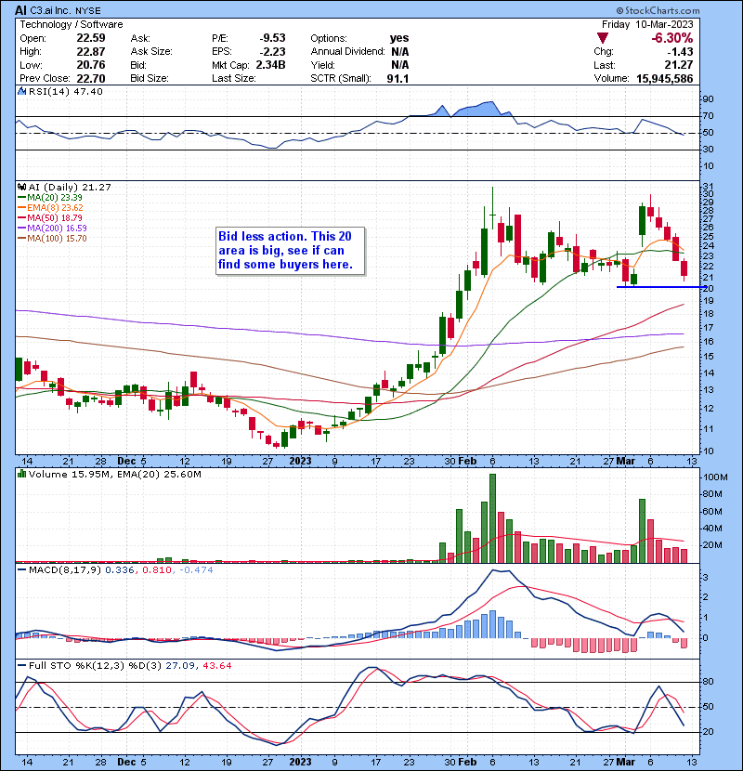The height and width of the screenshot is (771, 743).
Task: Click the date Friday 10-Mar-2023
Action: click(x=647, y=24)
